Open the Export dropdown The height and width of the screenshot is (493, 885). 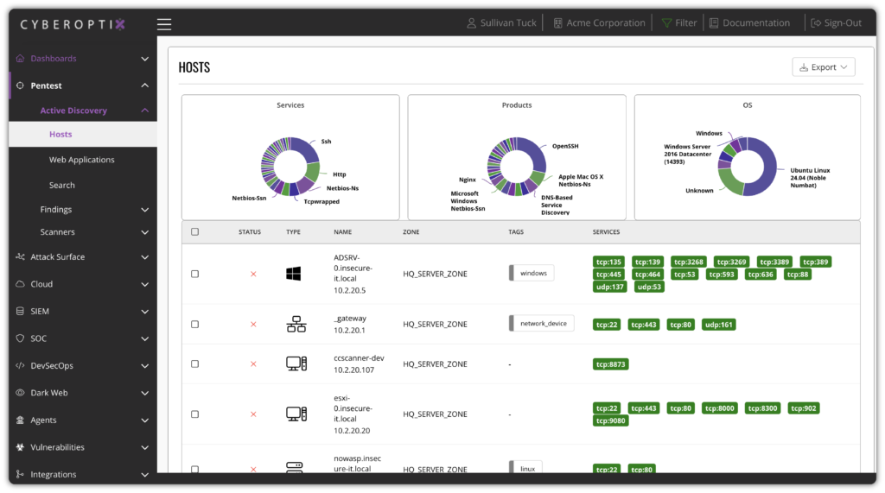tap(823, 67)
